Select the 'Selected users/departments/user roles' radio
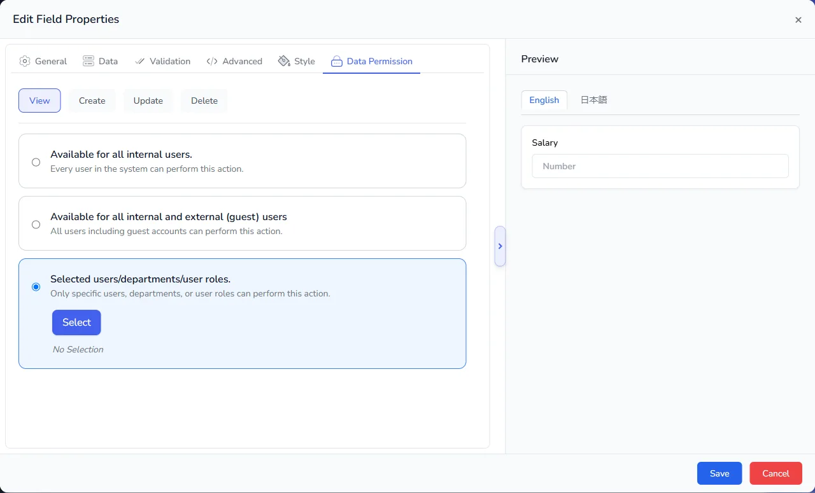Image resolution: width=815 pixels, height=493 pixels. tap(36, 287)
